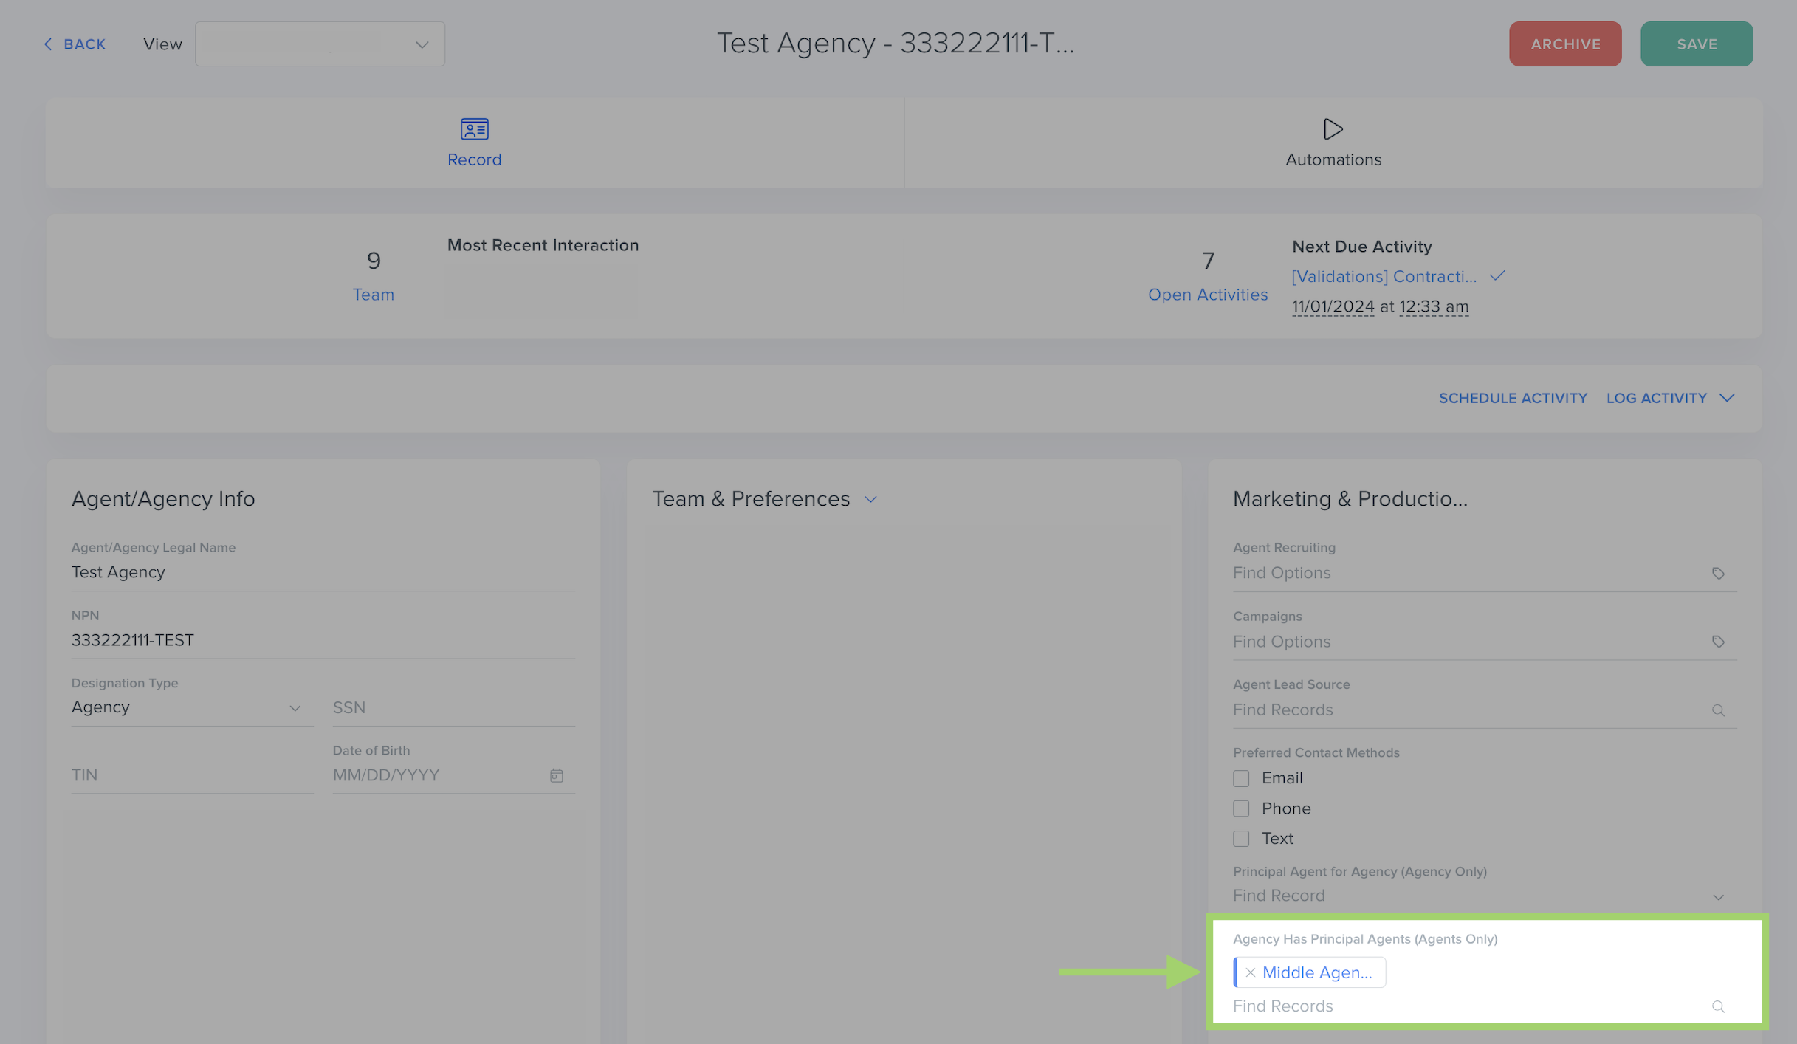Click tag icon in Campaigns field
Screen dimensions: 1797x1044
(1718, 642)
